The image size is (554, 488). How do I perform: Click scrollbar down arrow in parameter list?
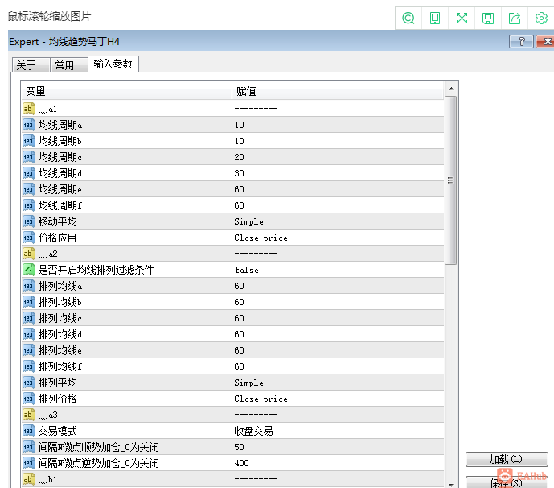point(451,484)
